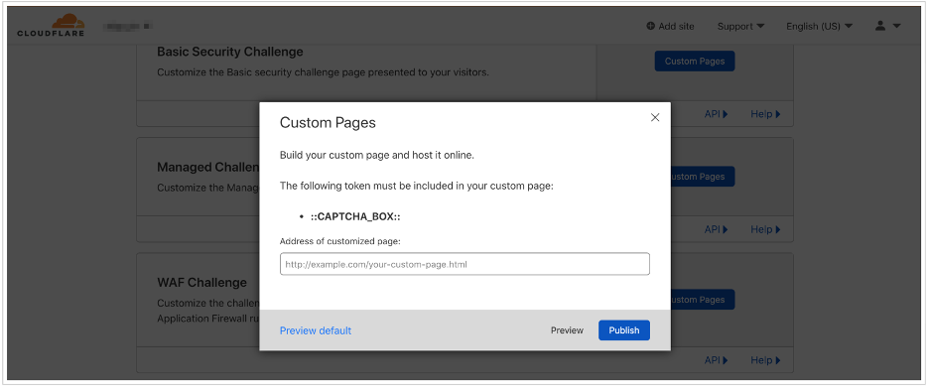Expand API under WAF Challenge card
Viewport: 929px width, 391px height.
coord(716,360)
